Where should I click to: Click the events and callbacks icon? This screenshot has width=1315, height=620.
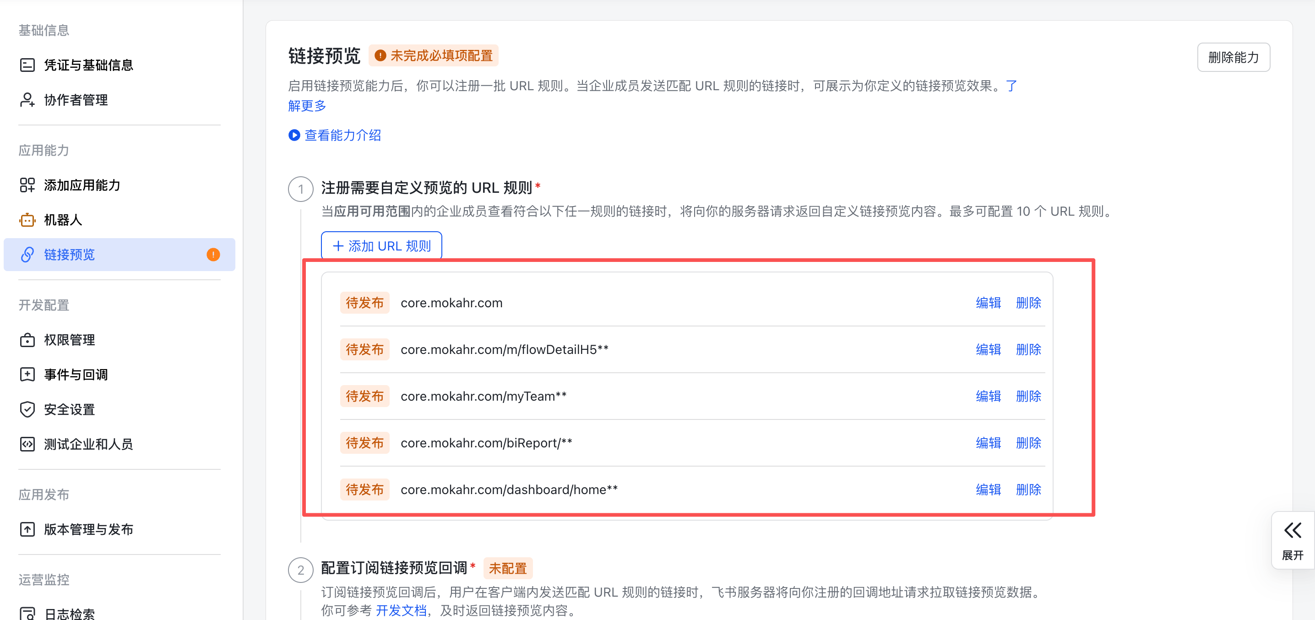27,375
